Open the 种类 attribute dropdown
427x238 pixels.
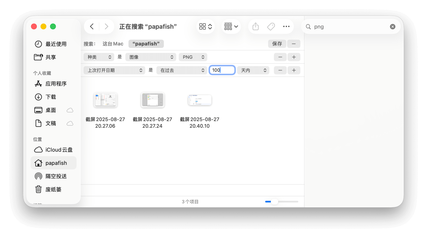(x=99, y=57)
